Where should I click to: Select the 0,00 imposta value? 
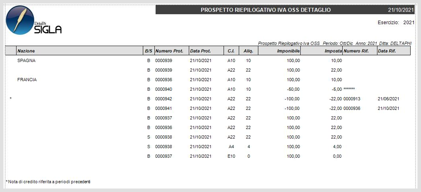[337, 156]
